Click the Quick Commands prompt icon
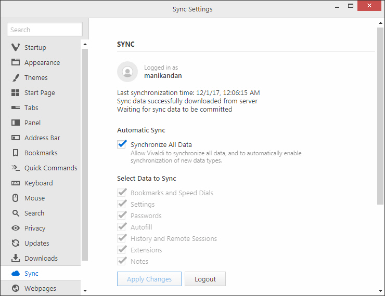This screenshot has width=385, height=296. [16, 168]
